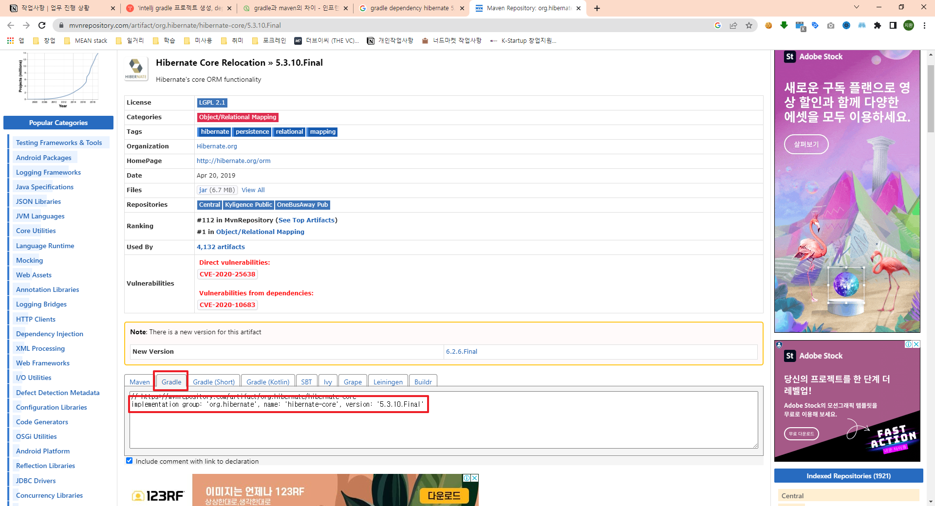The image size is (935, 506).
Task: Select the Gradle dependency tab
Action: pyautogui.click(x=171, y=382)
